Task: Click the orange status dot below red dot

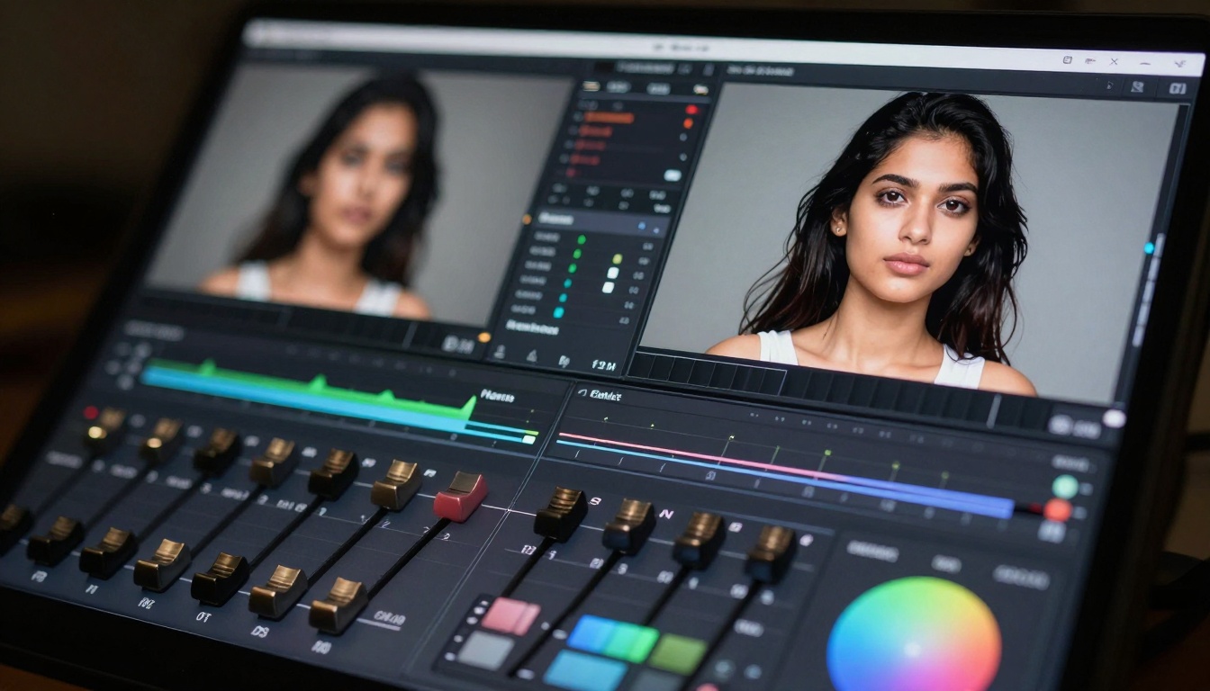Action: pyautogui.click(x=687, y=124)
